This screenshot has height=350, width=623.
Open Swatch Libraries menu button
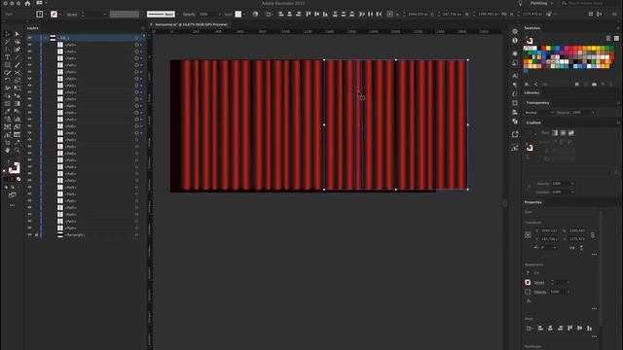point(528,85)
